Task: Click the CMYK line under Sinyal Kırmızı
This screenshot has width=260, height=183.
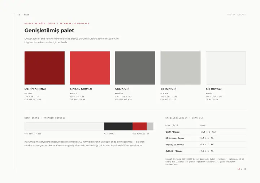Action: coord(77,100)
